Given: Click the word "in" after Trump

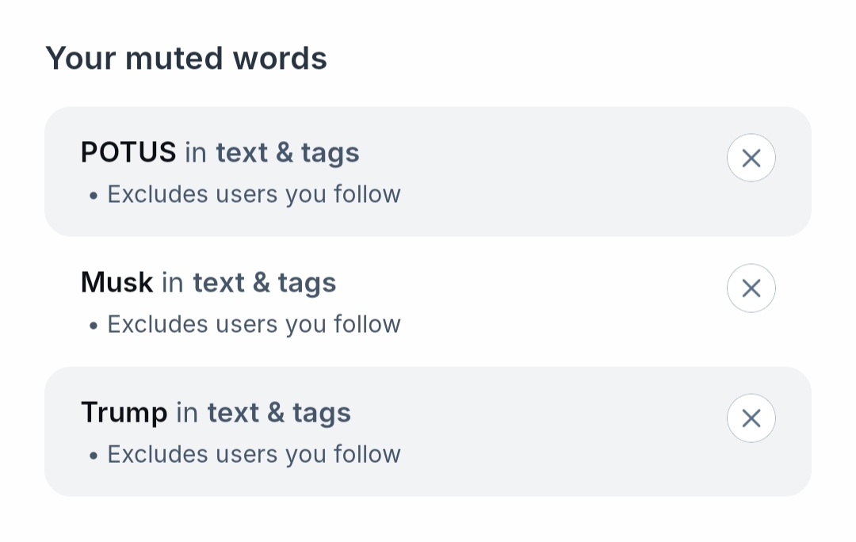Looking at the screenshot, I should (187, 412).
